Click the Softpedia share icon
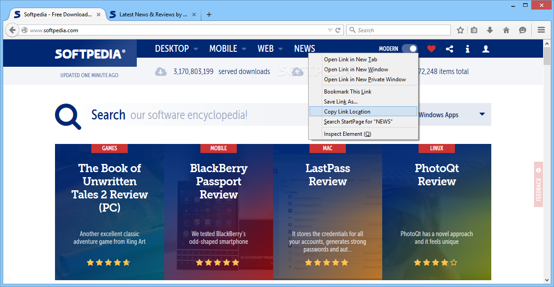The height and width of the screenshot is (287, 554). tap(449, 49)
